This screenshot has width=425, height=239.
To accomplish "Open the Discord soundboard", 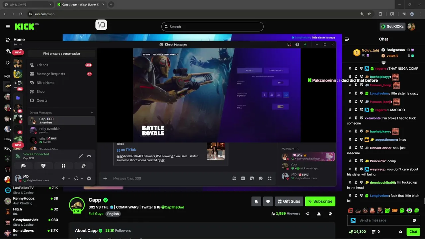I will [83, 166].
